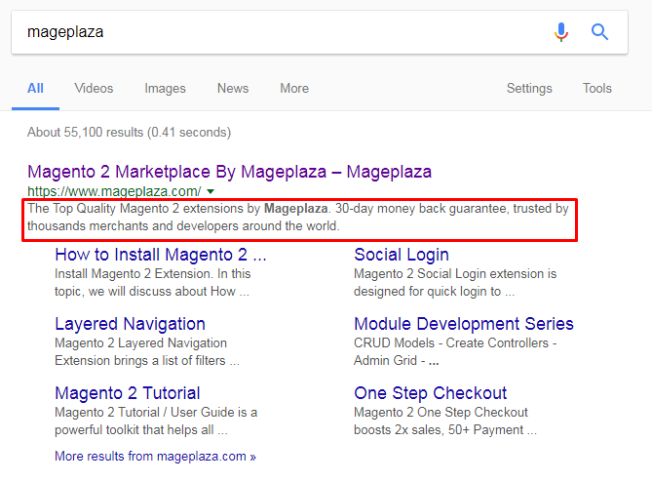Viewport: 652px width, 482px height.
Task: Click the 30-day money back guarantee snippet
Action: pos(297,218)
